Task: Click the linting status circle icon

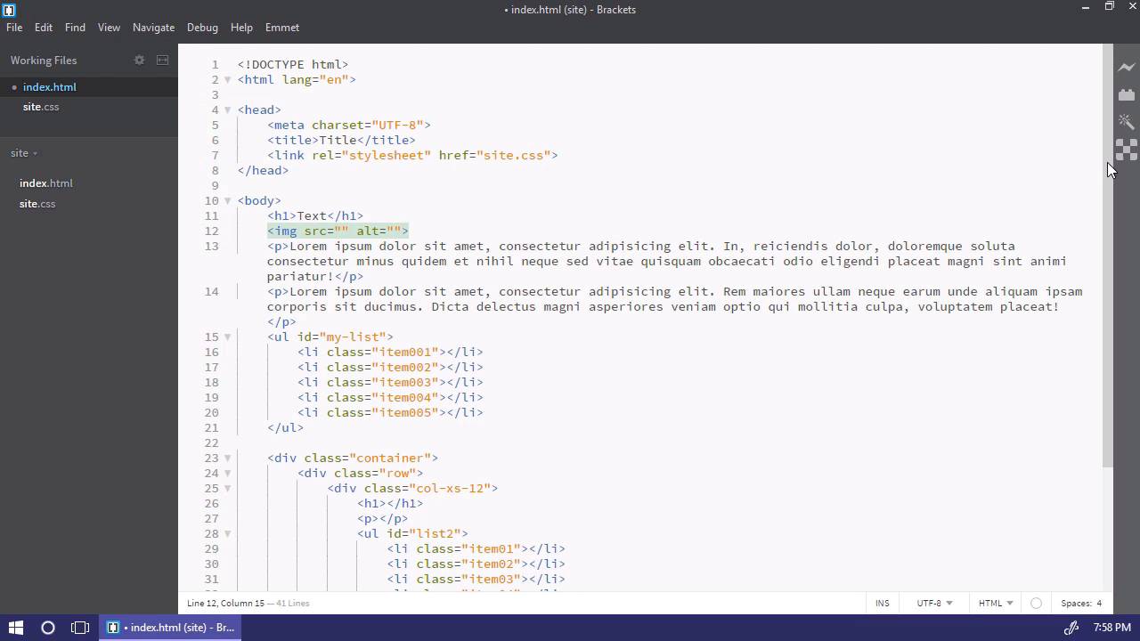Action: (x=1036, y=603)
